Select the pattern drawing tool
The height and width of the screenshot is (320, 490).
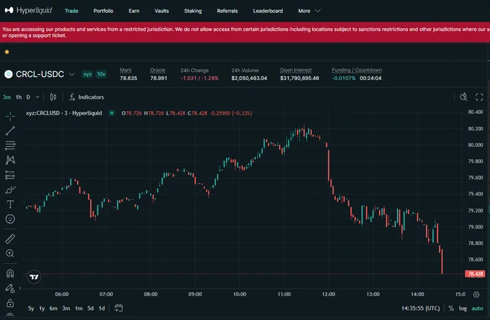(10, 160)
